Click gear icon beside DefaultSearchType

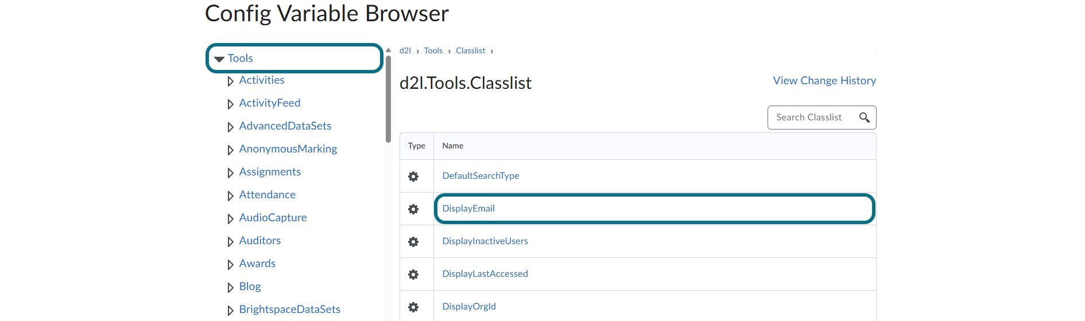[x=413, y=177]
